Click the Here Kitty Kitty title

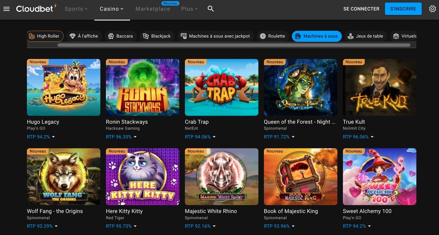coord(124,211)
